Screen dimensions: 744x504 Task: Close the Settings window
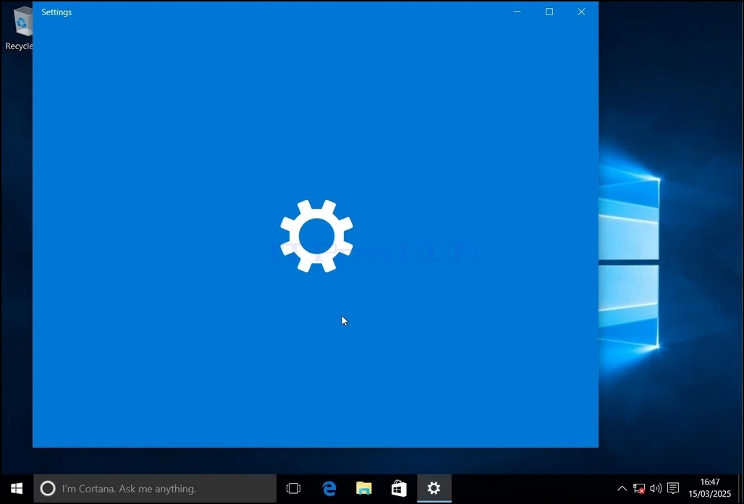click(581, 12)
